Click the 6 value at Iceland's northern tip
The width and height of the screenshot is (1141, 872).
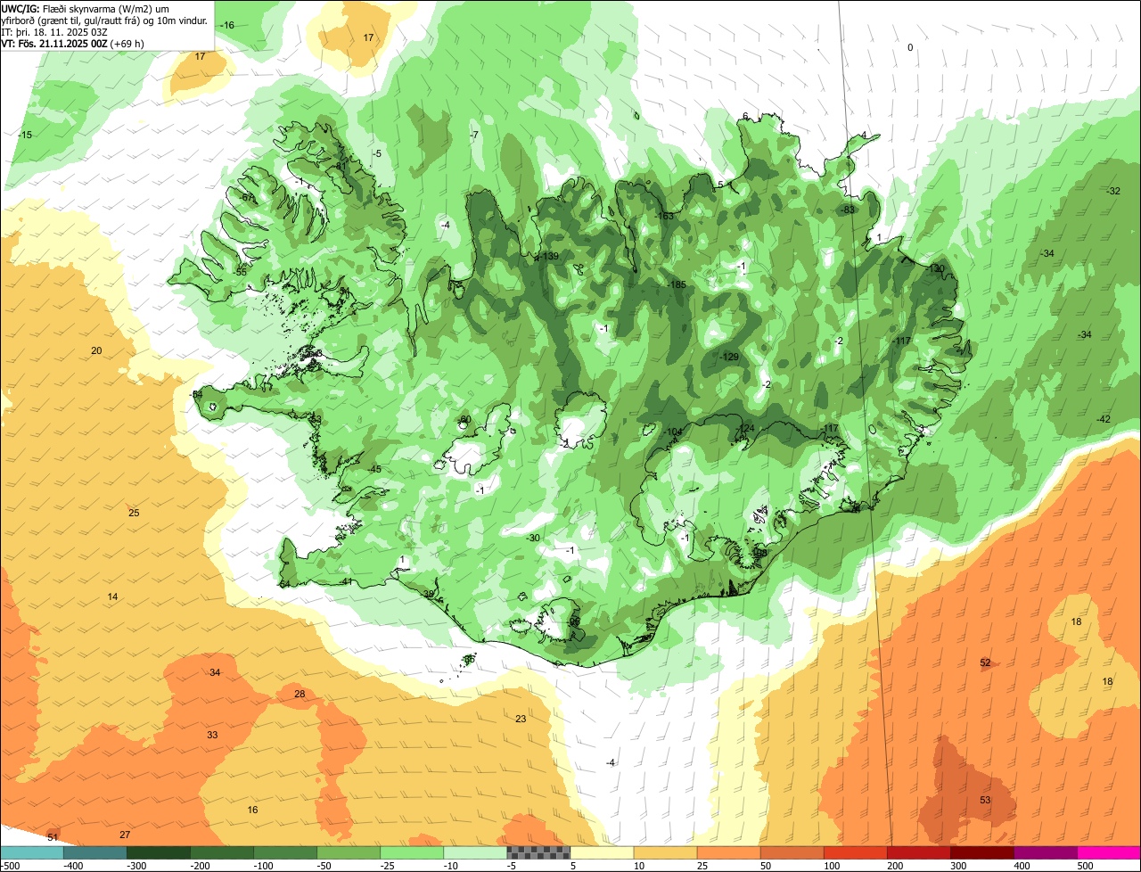[x=745, y=117]
